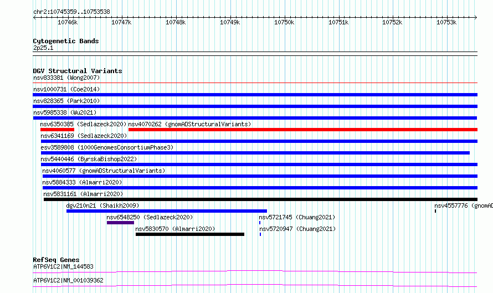Open ATP6V1C2|NM_001039362 gene label

click(68, 280)
